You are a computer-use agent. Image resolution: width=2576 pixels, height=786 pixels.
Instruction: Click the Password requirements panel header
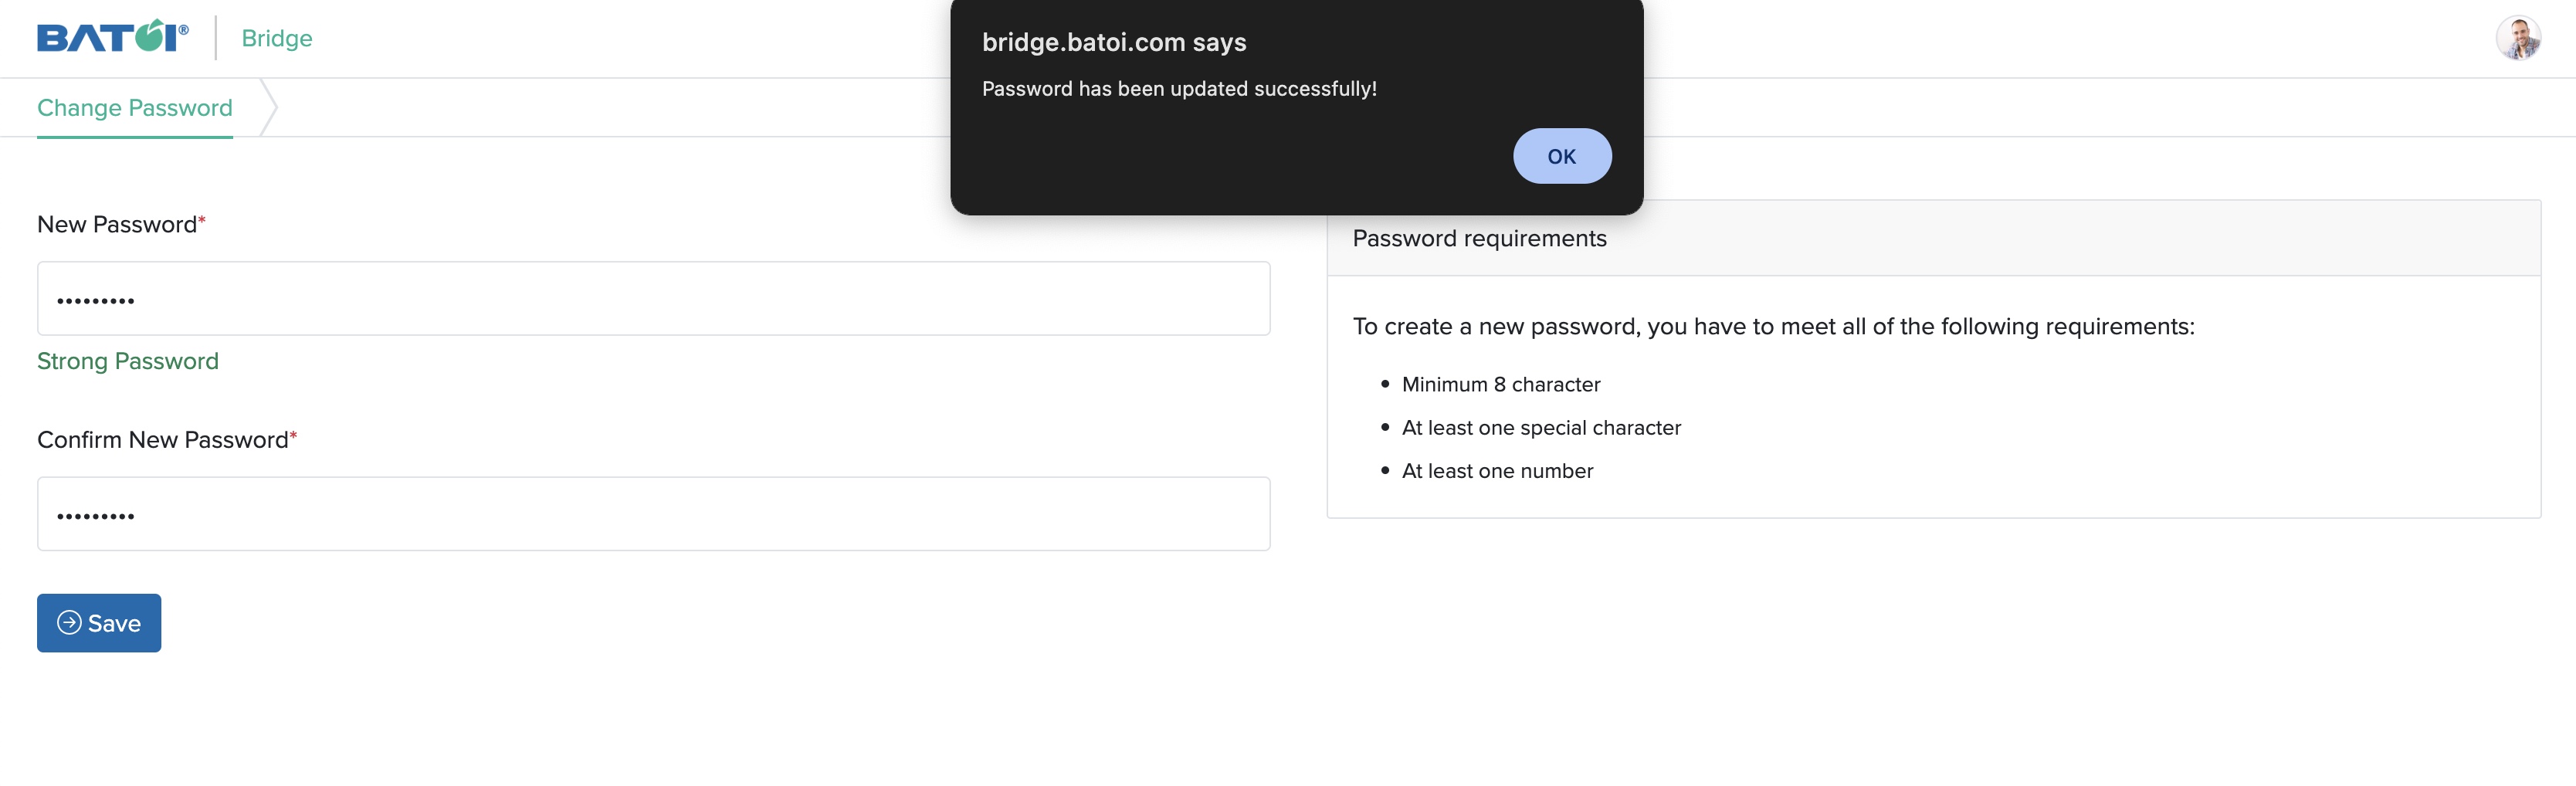point(1479,239)
